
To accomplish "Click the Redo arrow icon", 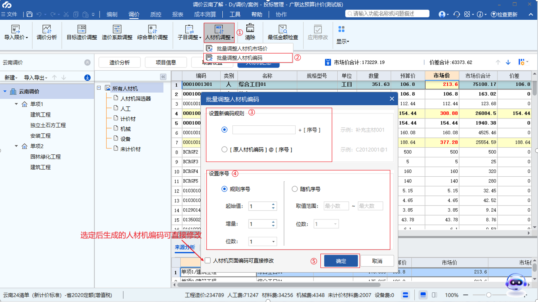I will point(52,14).
